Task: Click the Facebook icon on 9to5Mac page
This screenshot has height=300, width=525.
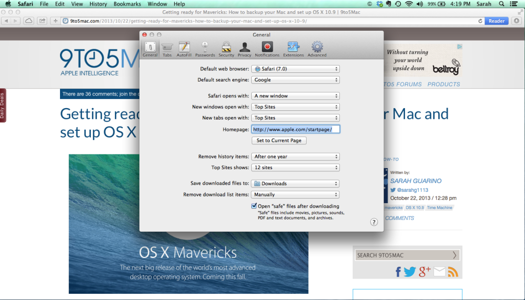Action: [398, 272]
